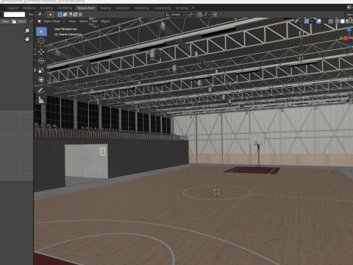
Task: Toggle snapping magnet in header
Action: [200, 15]
